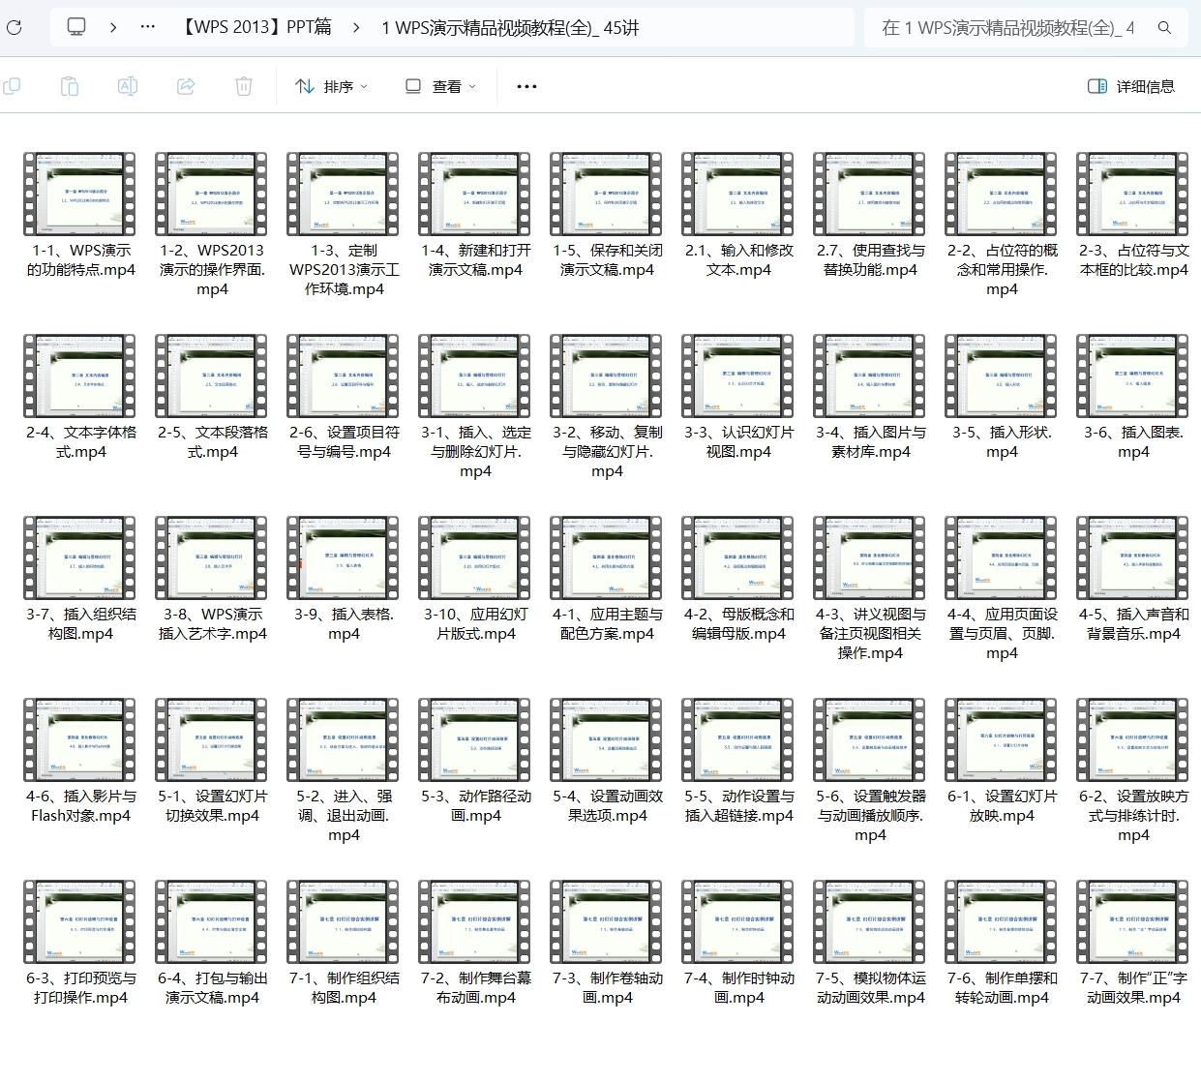The height and width of the screenshot is (1083, 1201).
Task: Select video icon for 2-2、占位符的概念和常用操作.mp4
Action: tap(1002, 195)
